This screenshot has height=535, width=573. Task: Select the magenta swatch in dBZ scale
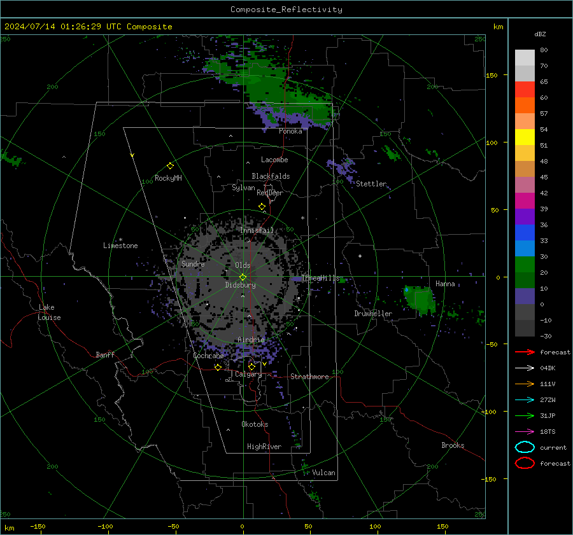525,201
